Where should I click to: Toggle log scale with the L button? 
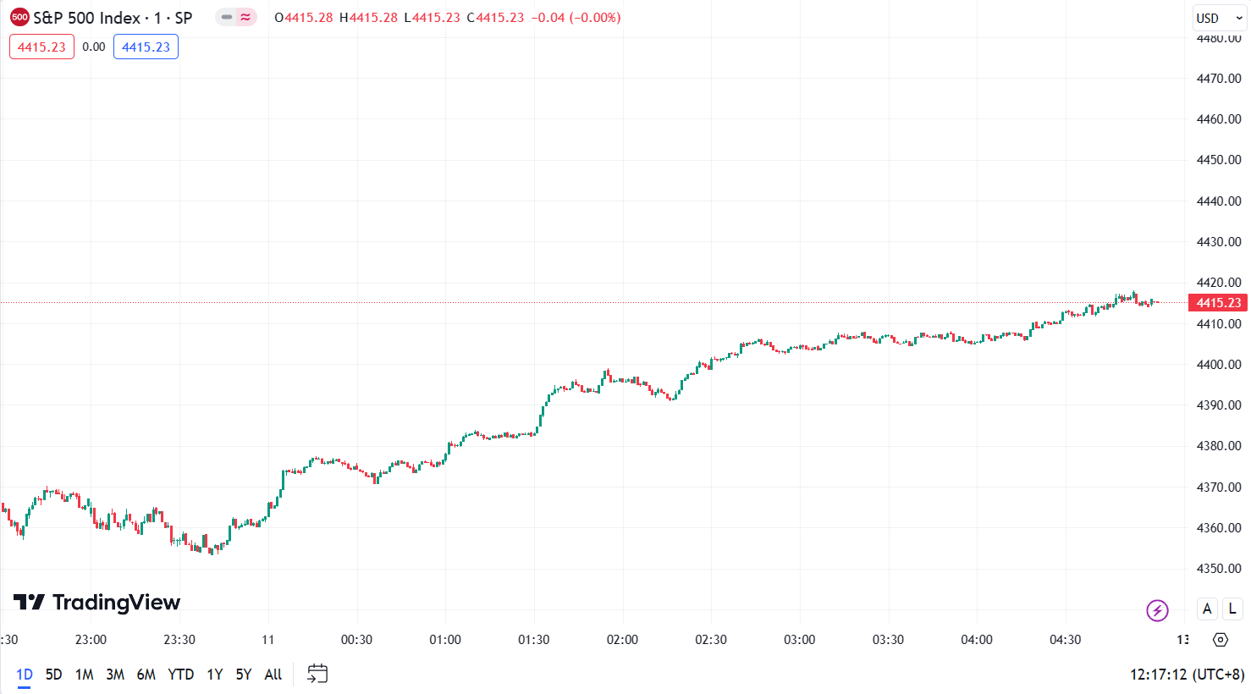(1232, 609)
